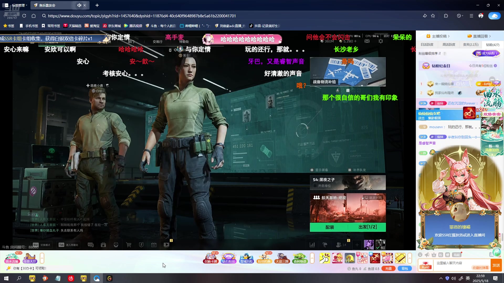Launch the 雪域历险 mini game icon
Image resolution: width=504 pixels, height=283 pixels.
[x=246, y=258]
